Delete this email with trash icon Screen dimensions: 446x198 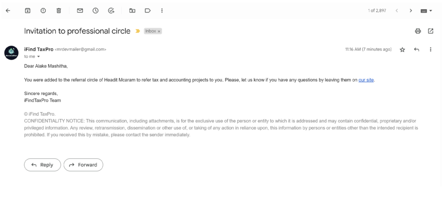tap(59, 10)
